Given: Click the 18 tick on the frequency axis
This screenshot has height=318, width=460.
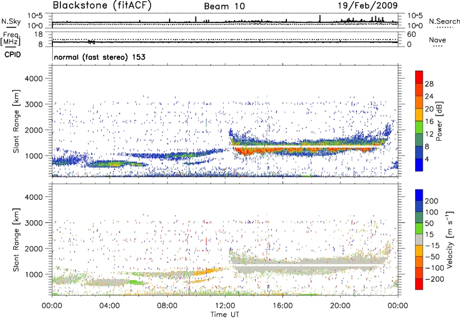Looking at the screenshot, I should (39, 34).
